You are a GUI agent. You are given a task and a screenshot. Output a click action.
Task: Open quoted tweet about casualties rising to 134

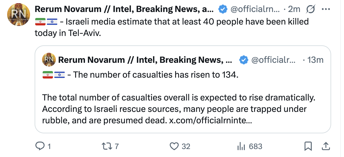coord(183,89)
